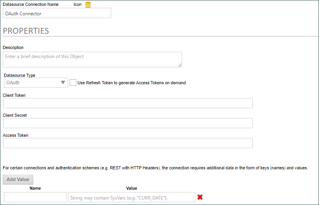Click the 'Datasource Type' label
319x205 pixels.
[20, 75]
